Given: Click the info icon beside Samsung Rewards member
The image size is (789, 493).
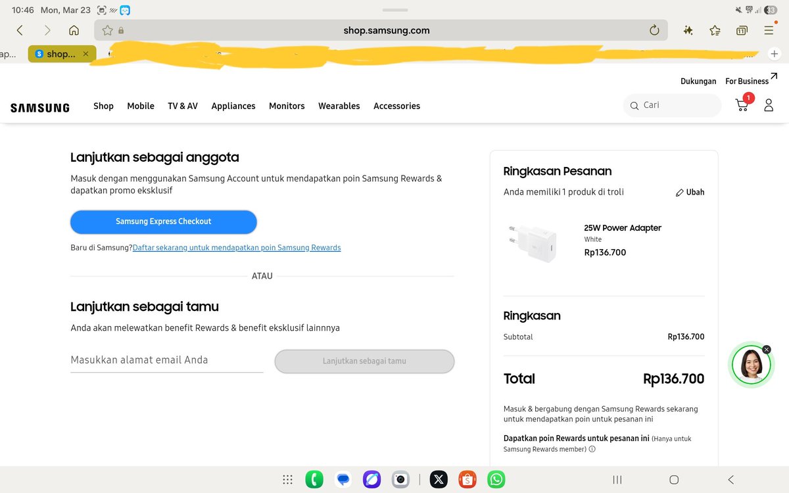Looking at the screenshot, I should [592, 450].
